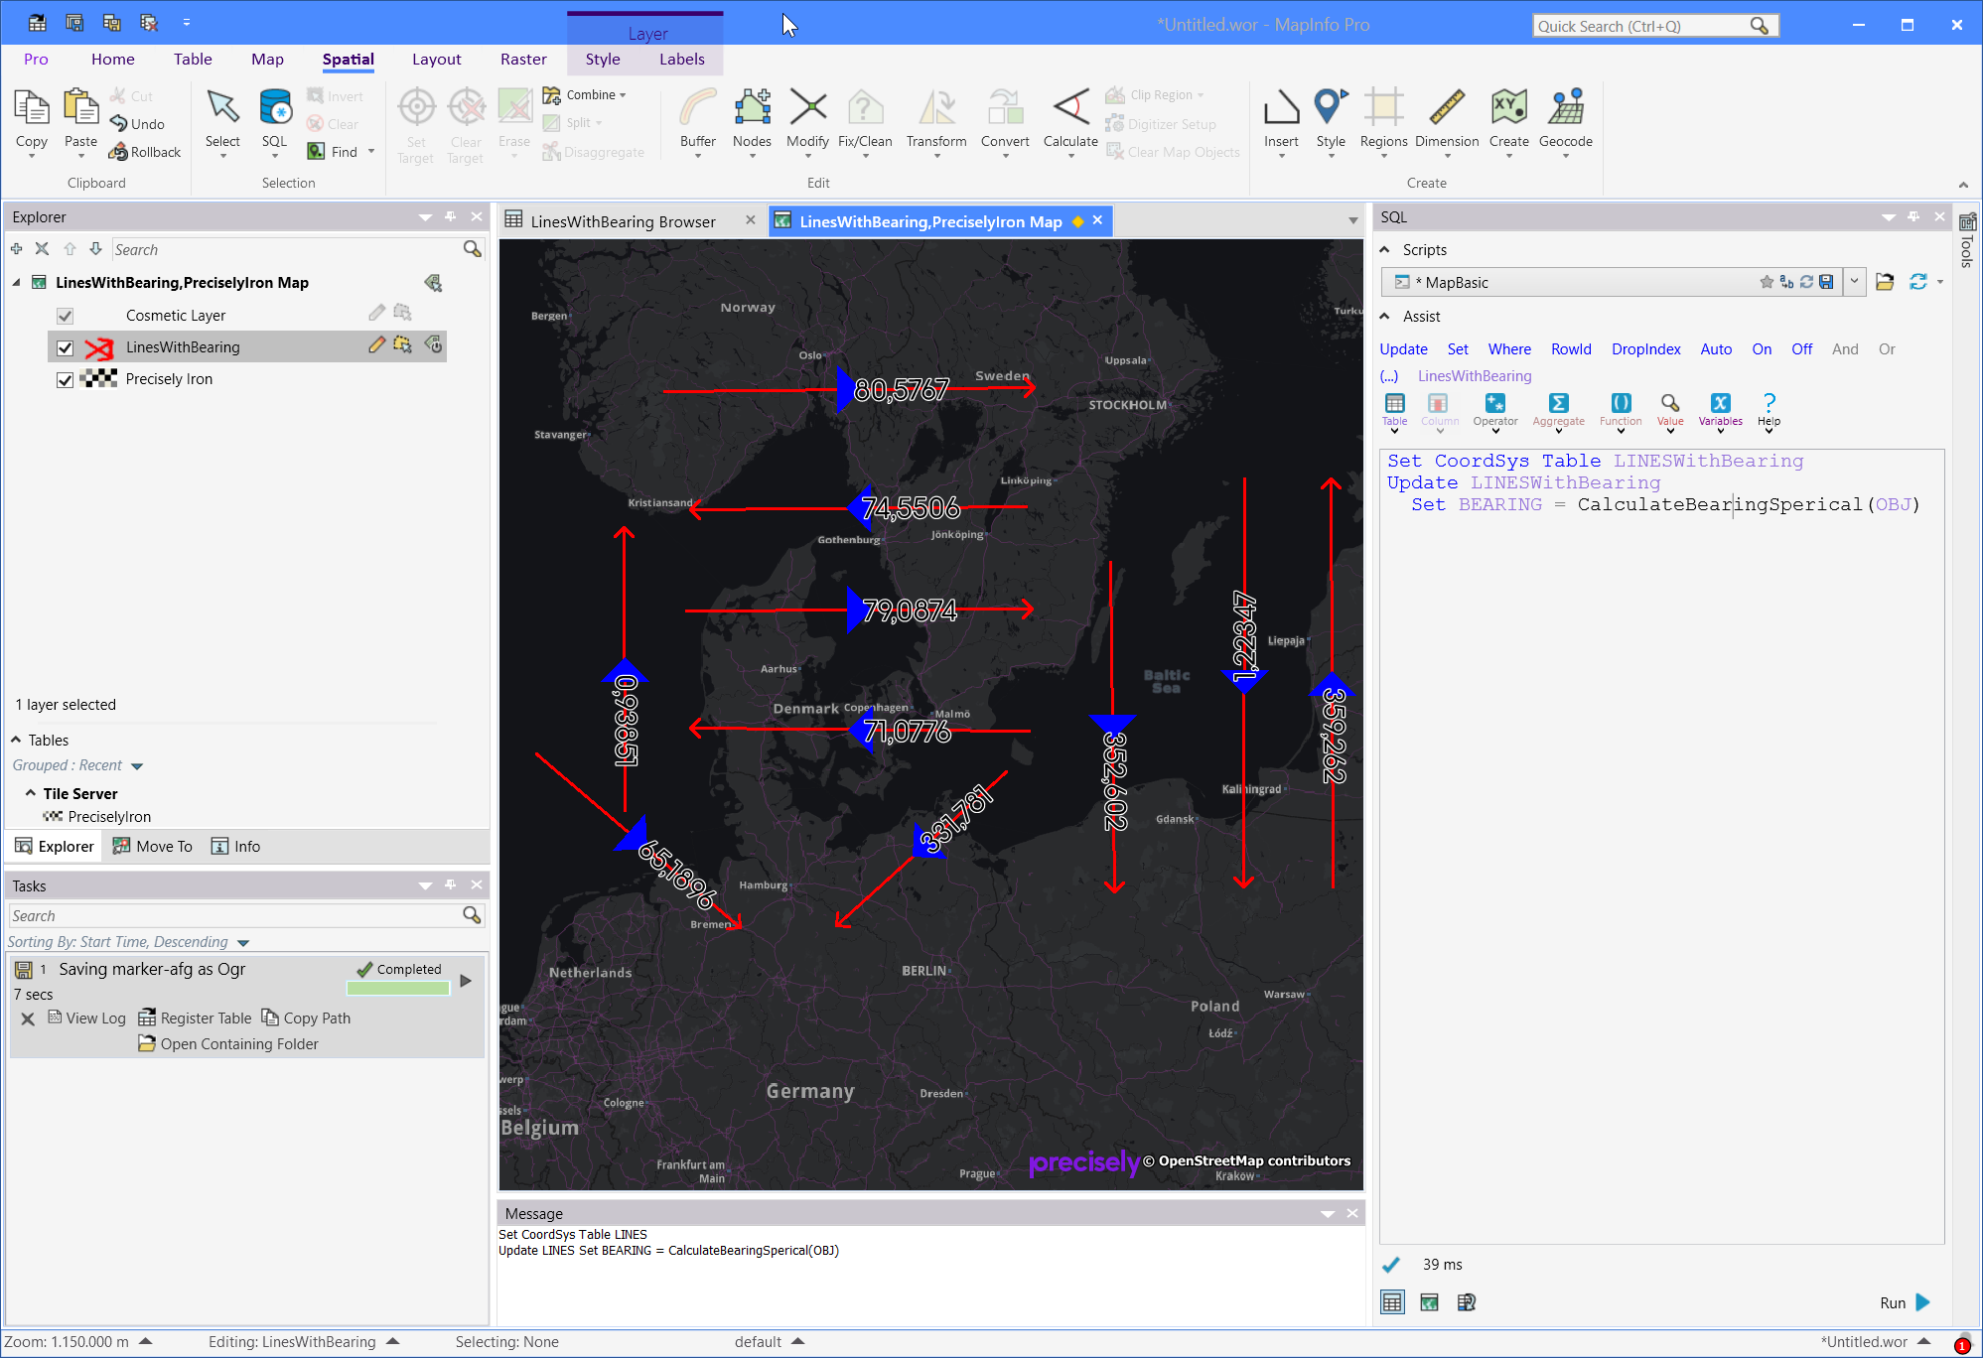Screen dimensions: 1983x1358
Task: Open the Home ribbon tab
Action: click(112, 60)
